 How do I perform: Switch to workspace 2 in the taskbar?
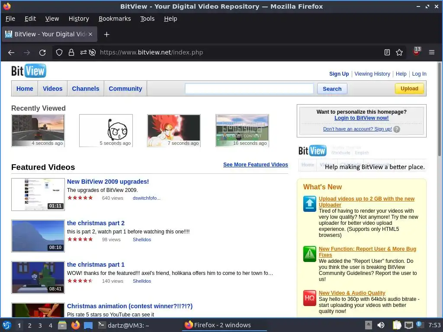[30, 326]
